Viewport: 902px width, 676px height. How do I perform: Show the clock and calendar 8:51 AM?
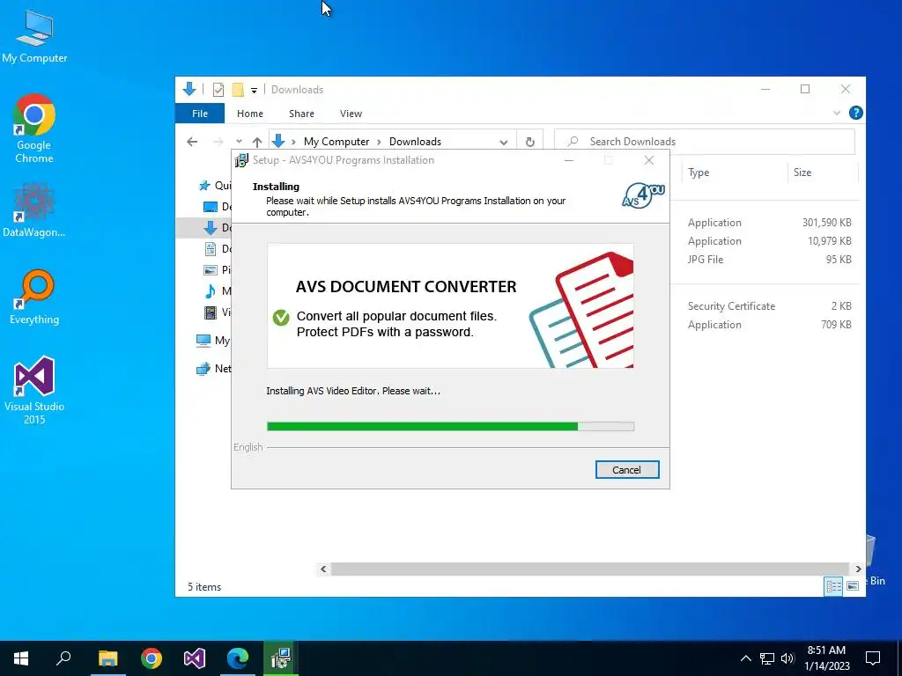[x=826, y=658]
